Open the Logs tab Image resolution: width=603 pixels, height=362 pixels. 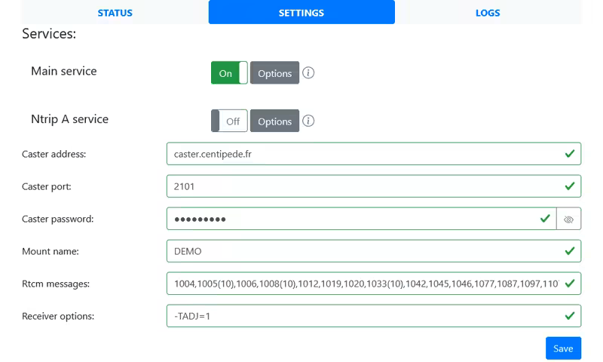point(488,13)
